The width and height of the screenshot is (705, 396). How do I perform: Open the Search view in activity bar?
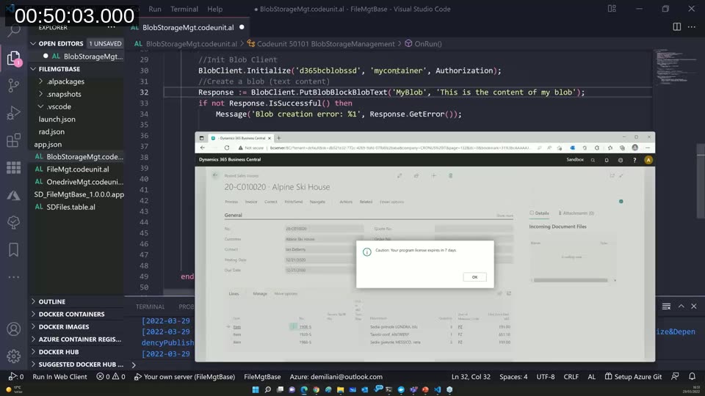pos(13,31)
